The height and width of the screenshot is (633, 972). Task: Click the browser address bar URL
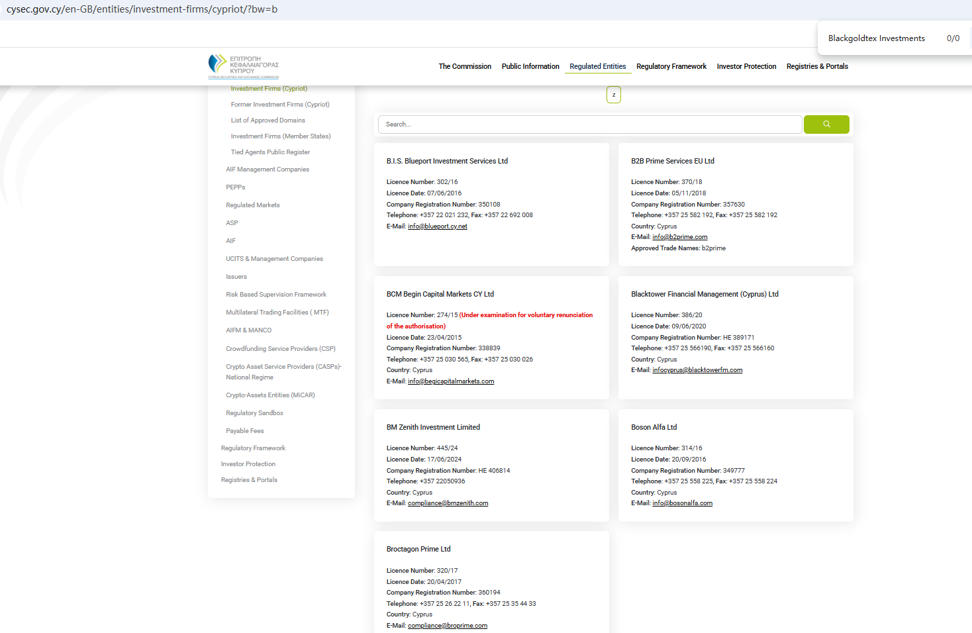[142, 9]
